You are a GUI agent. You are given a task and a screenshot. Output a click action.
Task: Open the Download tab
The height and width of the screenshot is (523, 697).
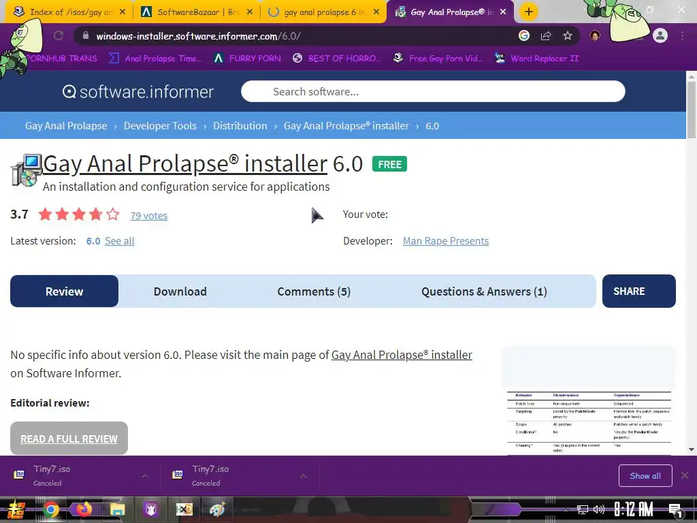coord(180,291)
